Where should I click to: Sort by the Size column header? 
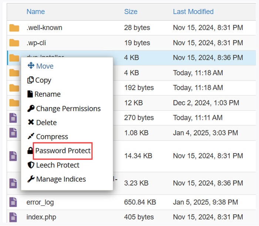click(131, 11)
